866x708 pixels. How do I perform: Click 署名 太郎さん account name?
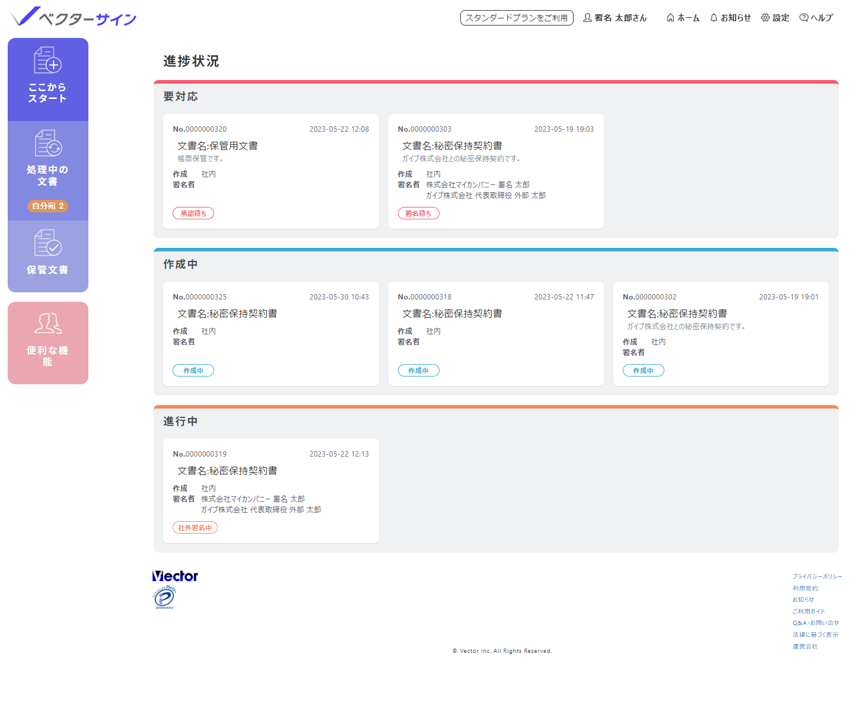(620, 18)
